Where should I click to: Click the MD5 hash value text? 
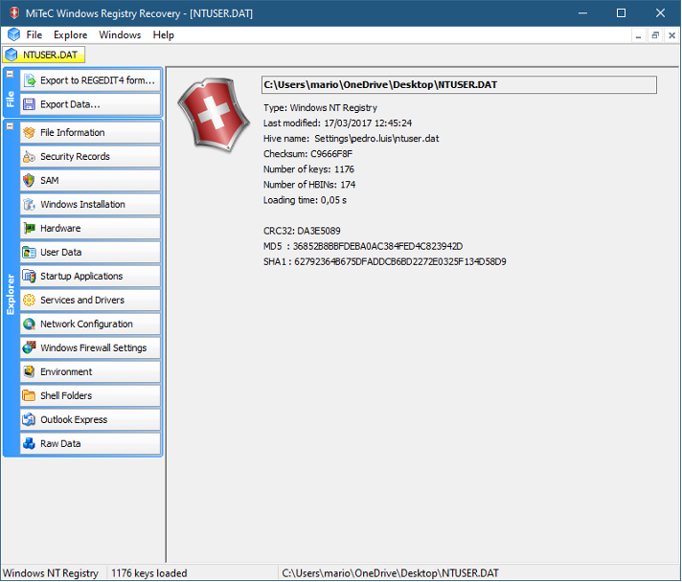(377, 246)
